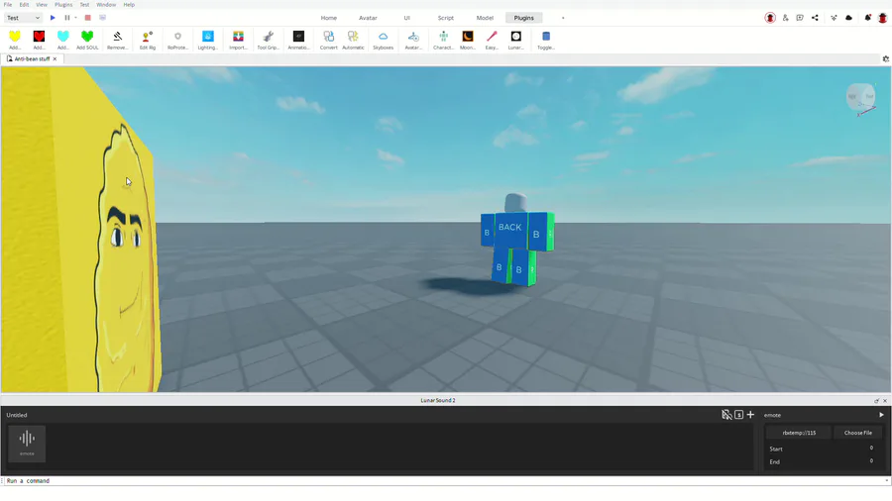The image size is (892, 501).
Task: Select the Plugins ribbon tab
Action: pos(524,18)
